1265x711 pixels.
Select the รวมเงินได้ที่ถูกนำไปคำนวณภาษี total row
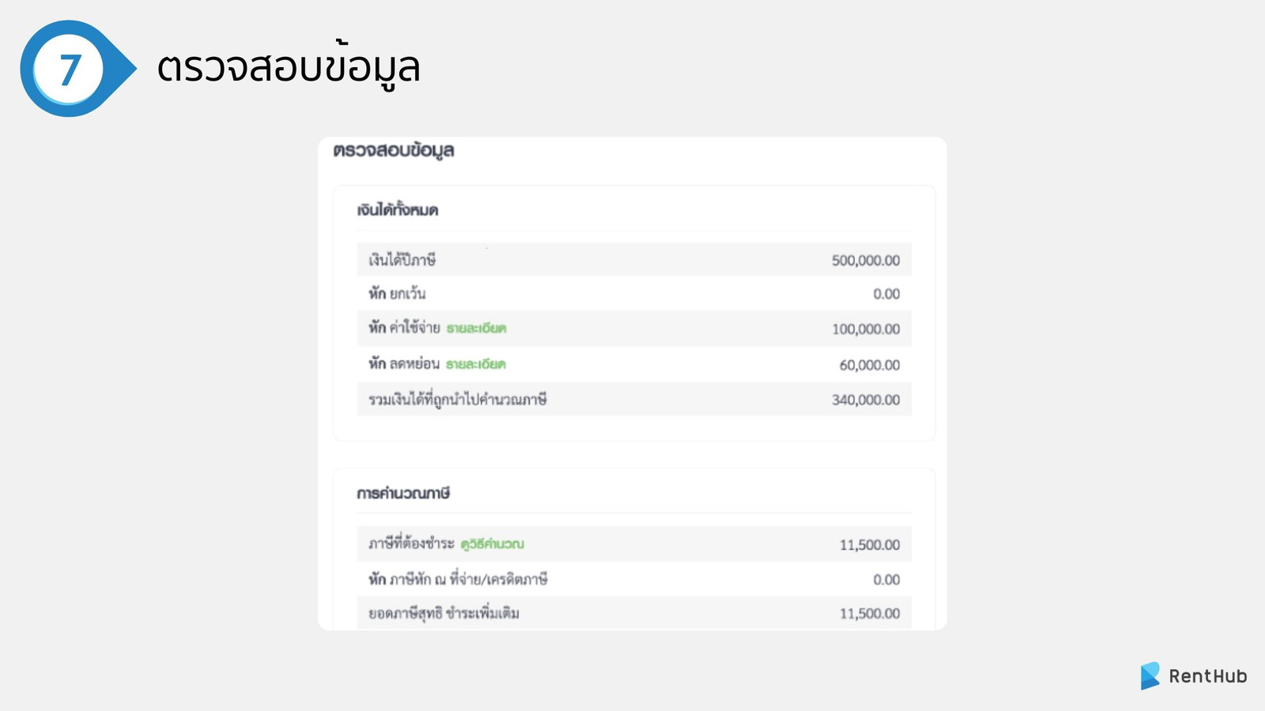[x=632, y=400]
